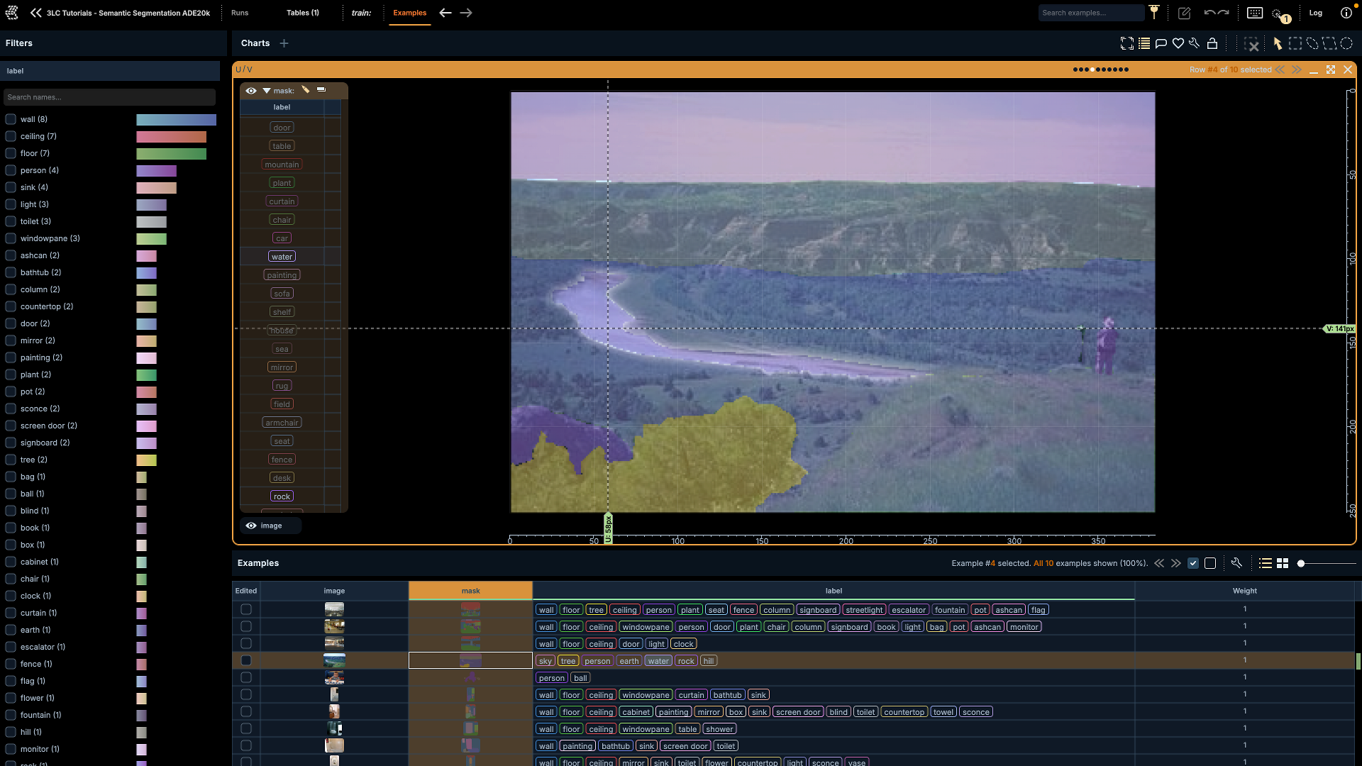The height and width of the screenshot is (766, 1362).
Task: Toggle the mask layer eye visibility
Action: coord(251,91)
